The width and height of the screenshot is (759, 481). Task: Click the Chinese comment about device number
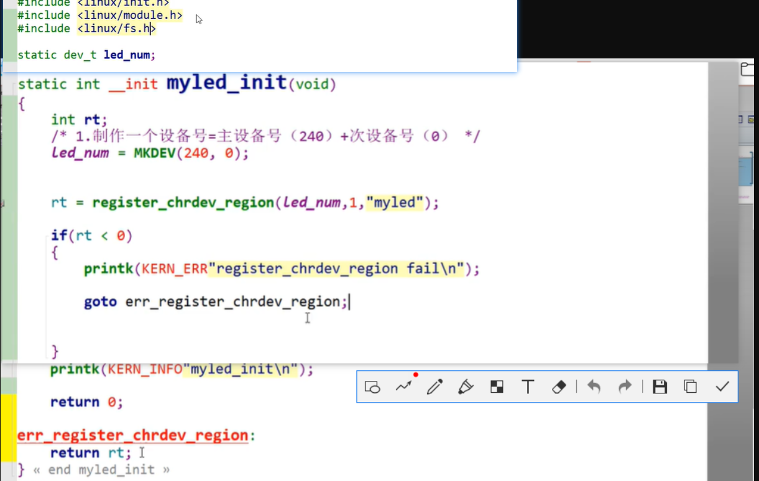tap(265, 137)
